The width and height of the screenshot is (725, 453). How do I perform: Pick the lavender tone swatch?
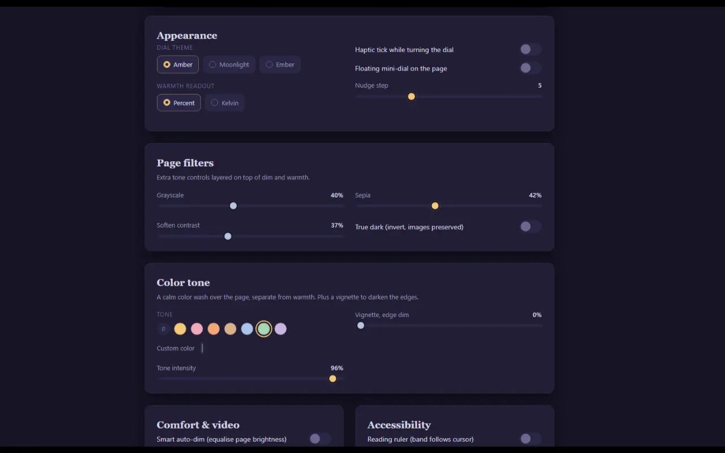point(280,329)
